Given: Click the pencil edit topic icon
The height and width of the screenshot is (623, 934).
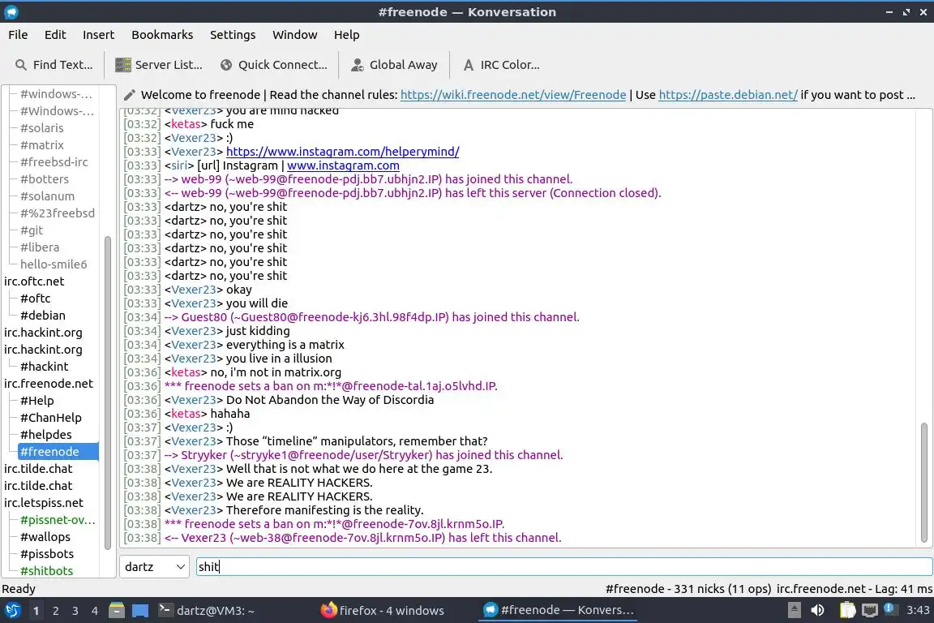Looking at the screenshot, I should 129,95.
